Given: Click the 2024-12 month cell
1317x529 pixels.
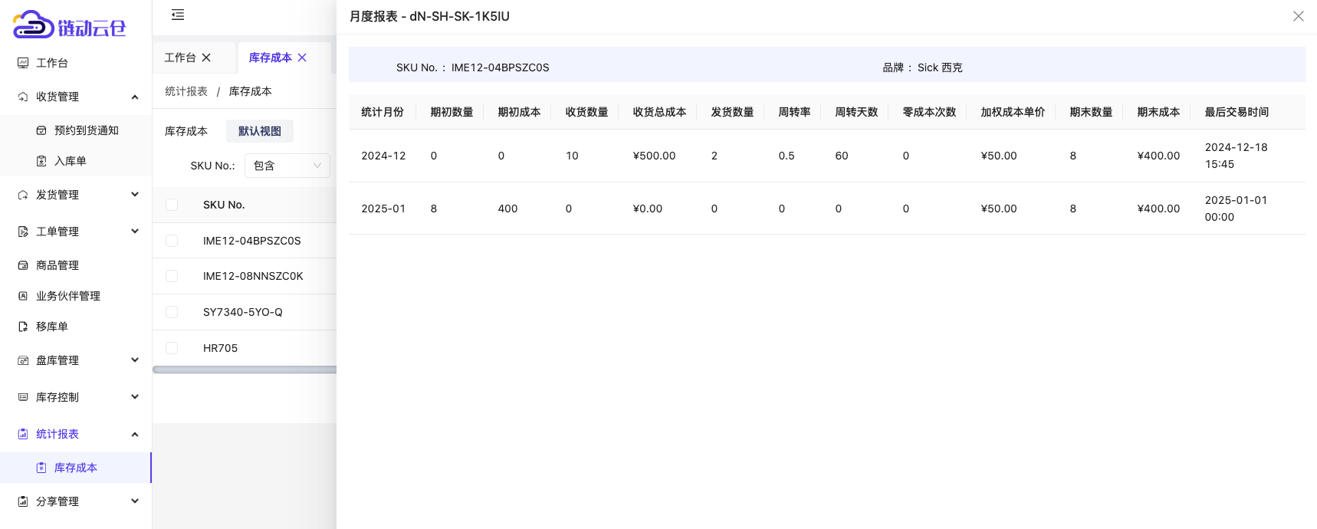Looking at the screenshot, I should 383,156.
